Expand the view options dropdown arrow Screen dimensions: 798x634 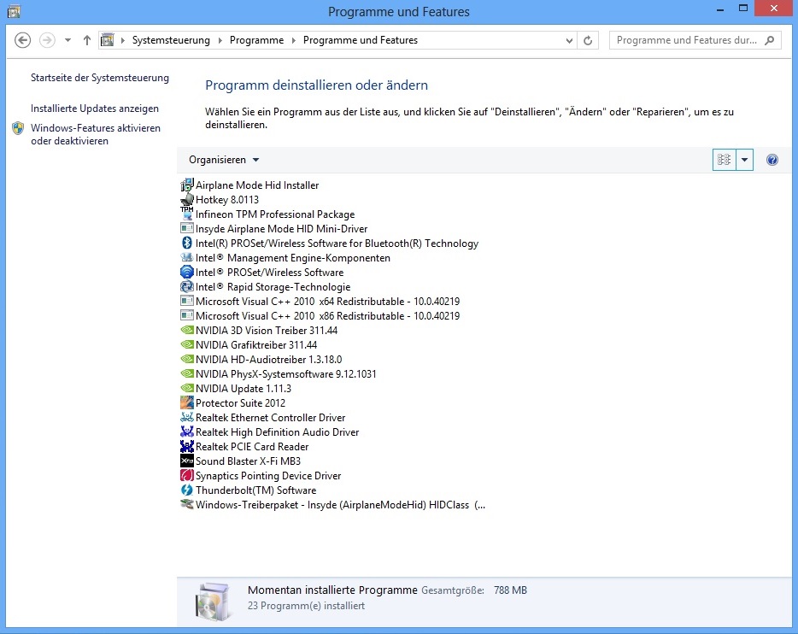[744, 160]
